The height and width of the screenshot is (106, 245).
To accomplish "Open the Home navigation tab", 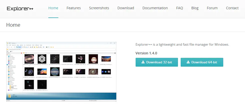I will pos(53,8).
